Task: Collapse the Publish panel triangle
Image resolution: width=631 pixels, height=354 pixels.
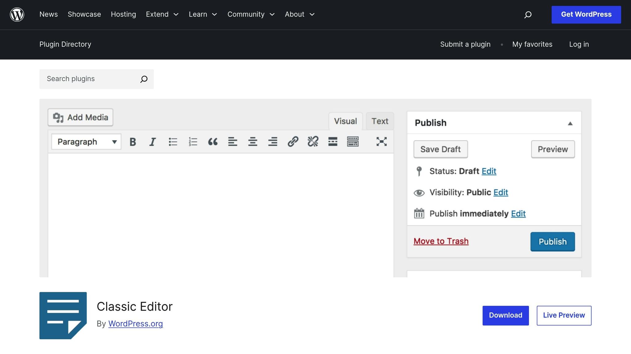Action: (570, 124)
